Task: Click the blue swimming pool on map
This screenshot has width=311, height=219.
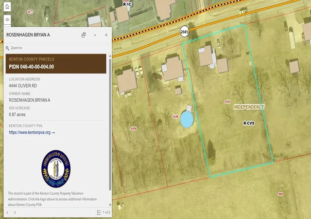Action: tap(187, 119)
